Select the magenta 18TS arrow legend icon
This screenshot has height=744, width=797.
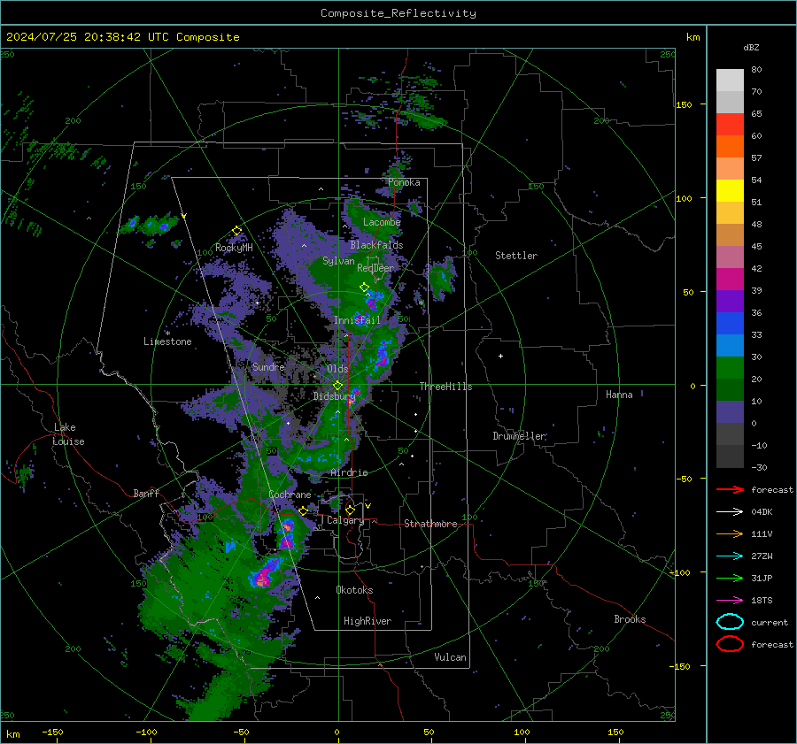click(730, 601)
